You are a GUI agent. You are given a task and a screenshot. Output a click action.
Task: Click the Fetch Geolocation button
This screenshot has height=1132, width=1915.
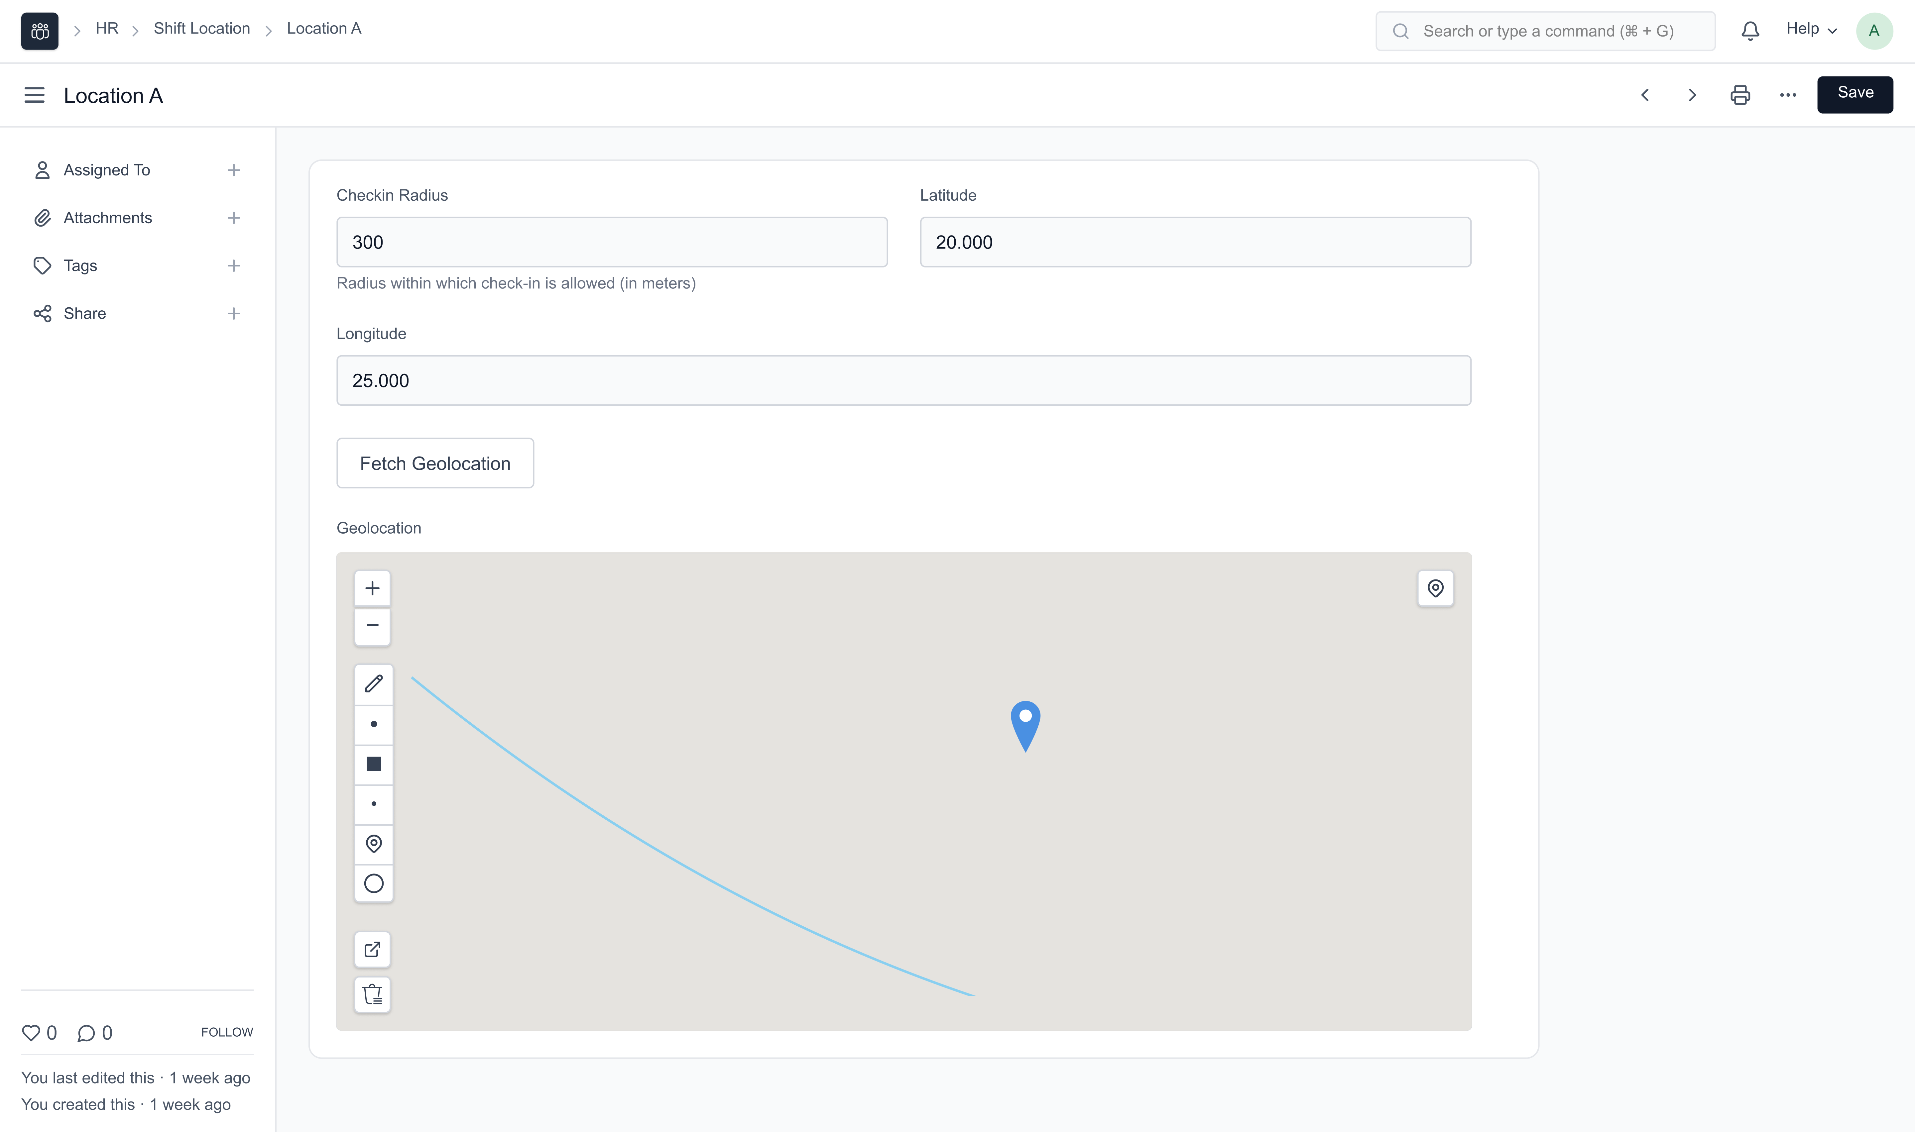435,463
